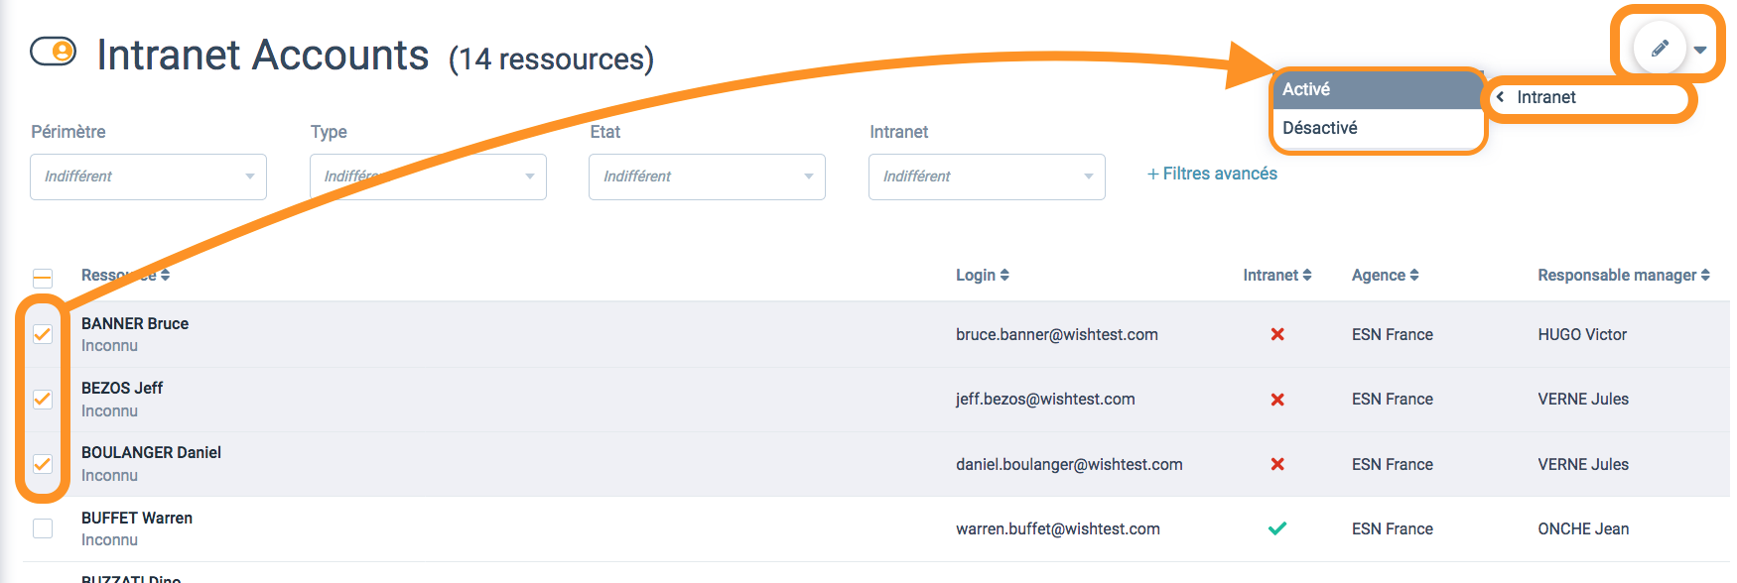Image resolution: width=1737 pixels, height=583 pixels.
Task: Sort by Intranet column
Action: click(x=1277, y=275)
